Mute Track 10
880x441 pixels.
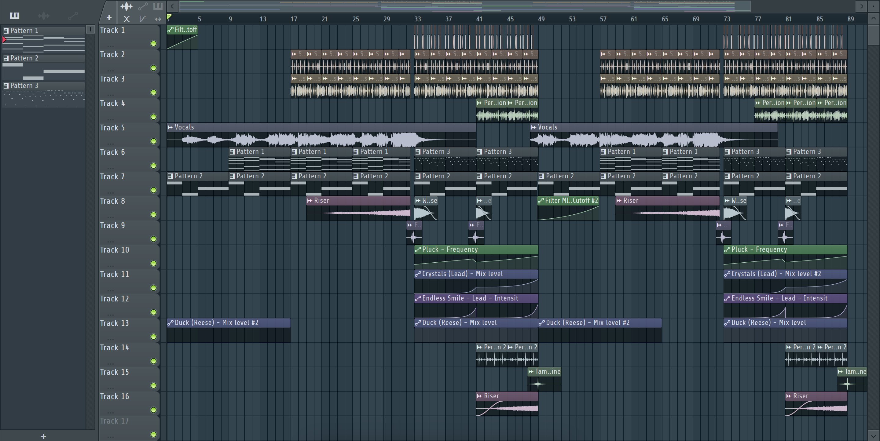[x=153, y=264]
